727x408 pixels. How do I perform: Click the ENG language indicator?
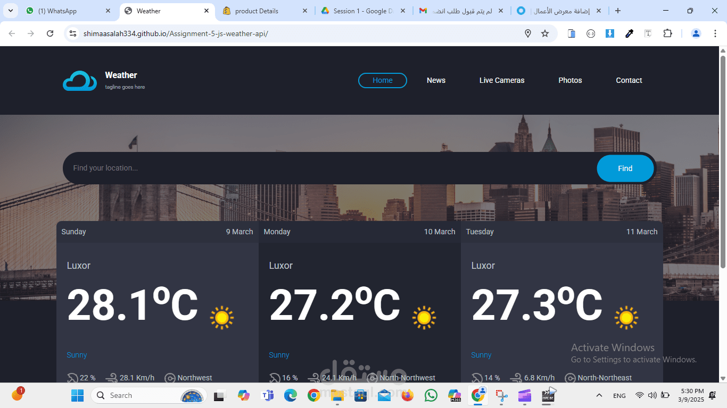619,396
